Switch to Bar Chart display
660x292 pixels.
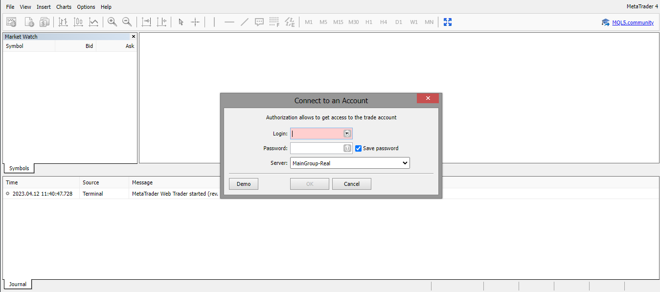(x=63, y=22)
